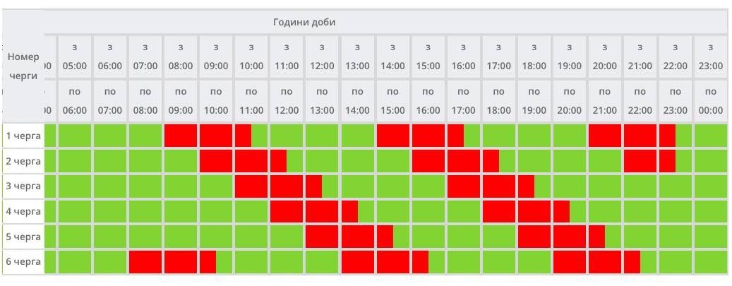This screenshot has width=732, height=286.
Task: Select the "4 черга" row label
Action: (x=23, y=211)
